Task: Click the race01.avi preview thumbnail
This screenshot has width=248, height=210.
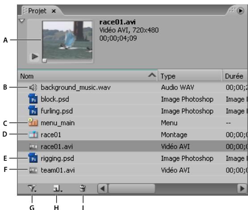Action: (67, 40)
